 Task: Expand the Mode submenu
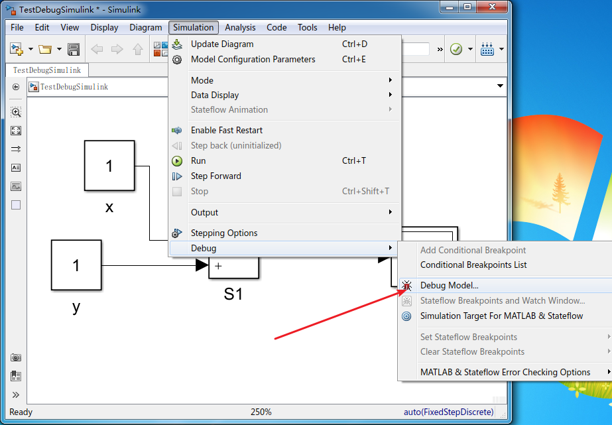pos(203,80)
